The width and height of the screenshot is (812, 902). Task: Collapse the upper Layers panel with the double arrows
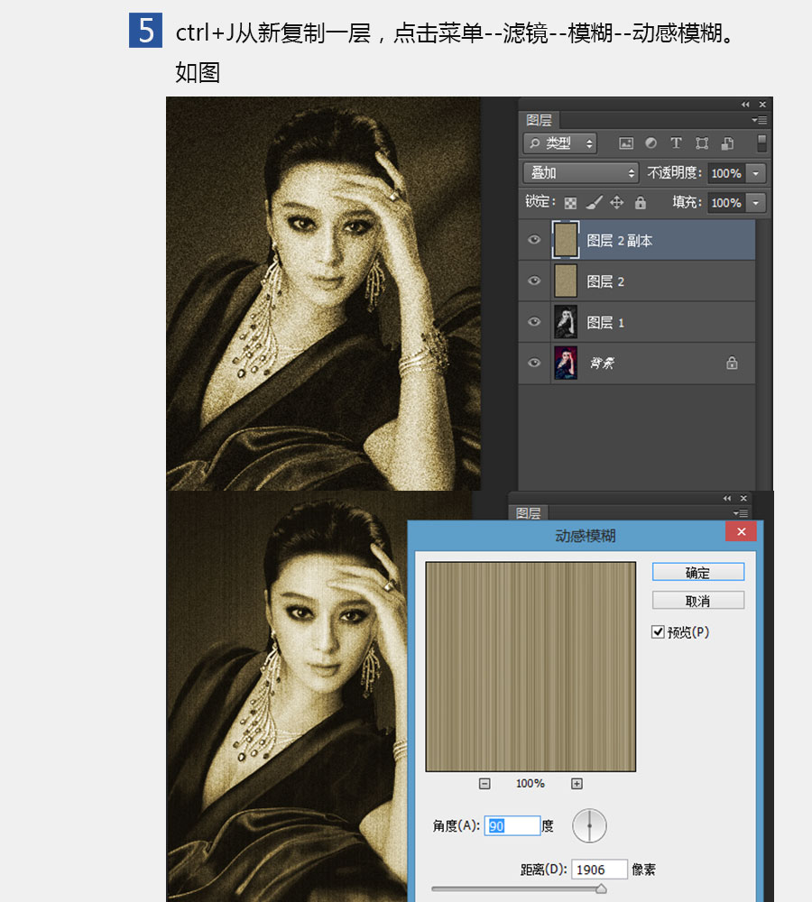click(x=745, y=104)
